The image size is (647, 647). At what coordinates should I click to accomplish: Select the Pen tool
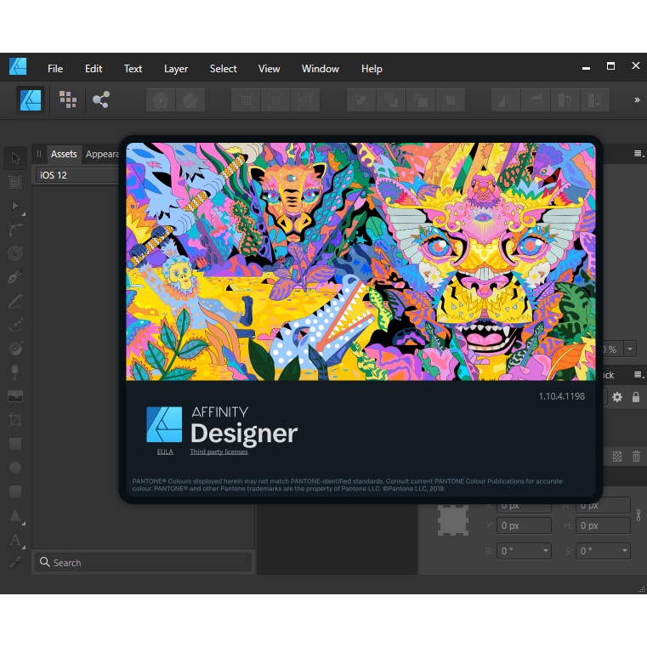15,277
